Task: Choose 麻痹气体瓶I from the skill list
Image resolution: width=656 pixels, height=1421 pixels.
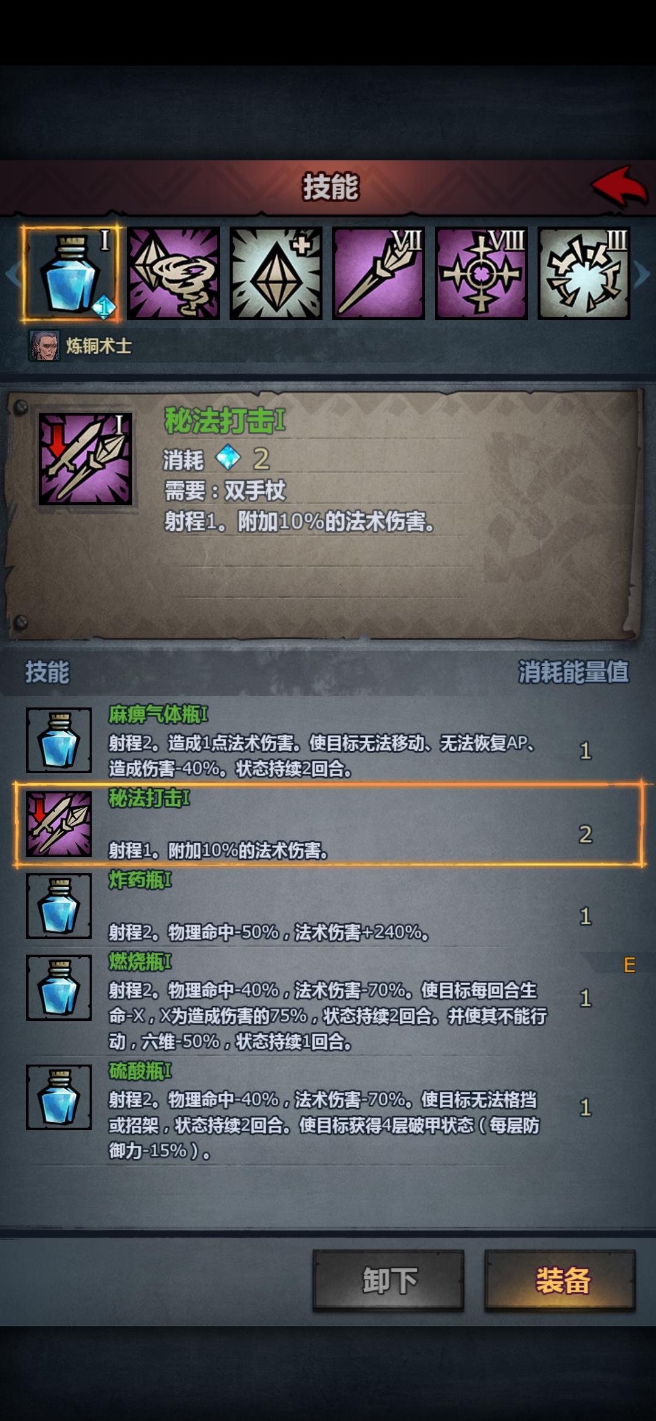Action: 328,741
